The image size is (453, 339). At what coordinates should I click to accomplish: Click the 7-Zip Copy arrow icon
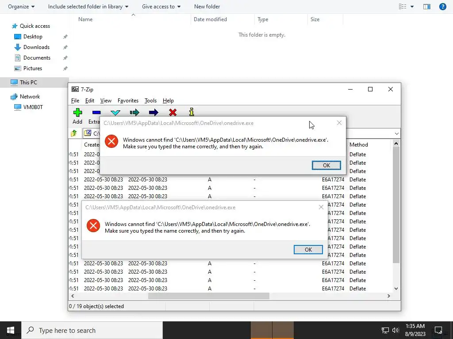(x=134, y=113)
